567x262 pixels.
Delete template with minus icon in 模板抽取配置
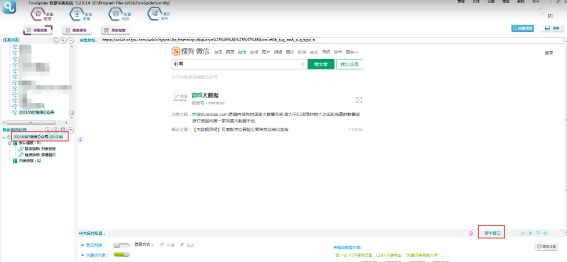point(71,129)
